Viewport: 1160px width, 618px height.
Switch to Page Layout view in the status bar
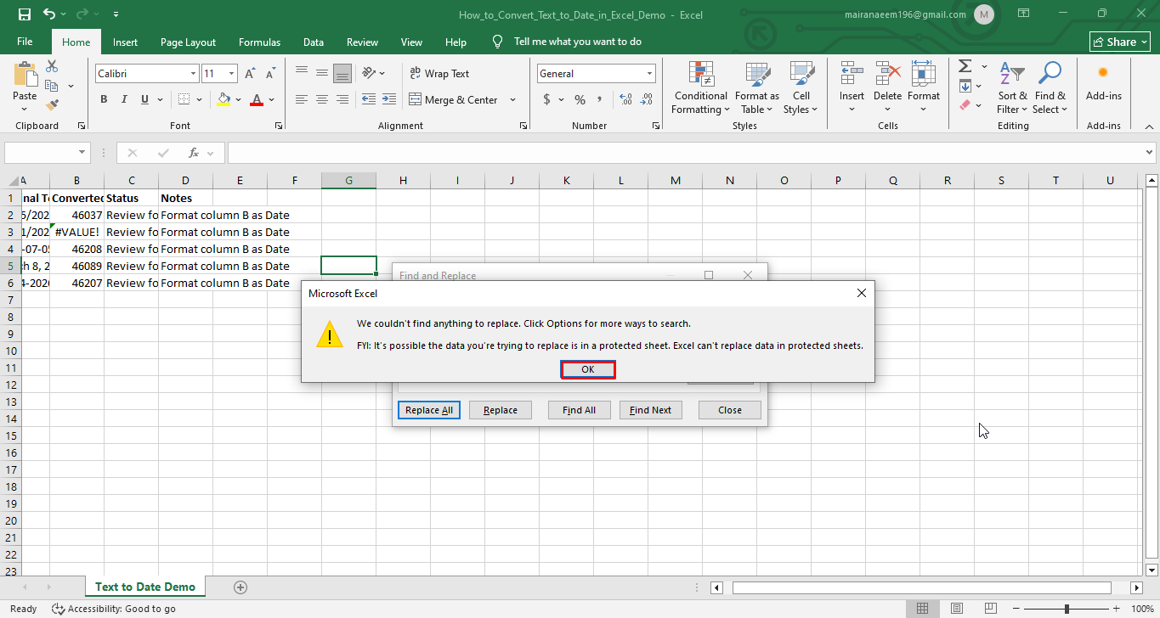point(957,609)
